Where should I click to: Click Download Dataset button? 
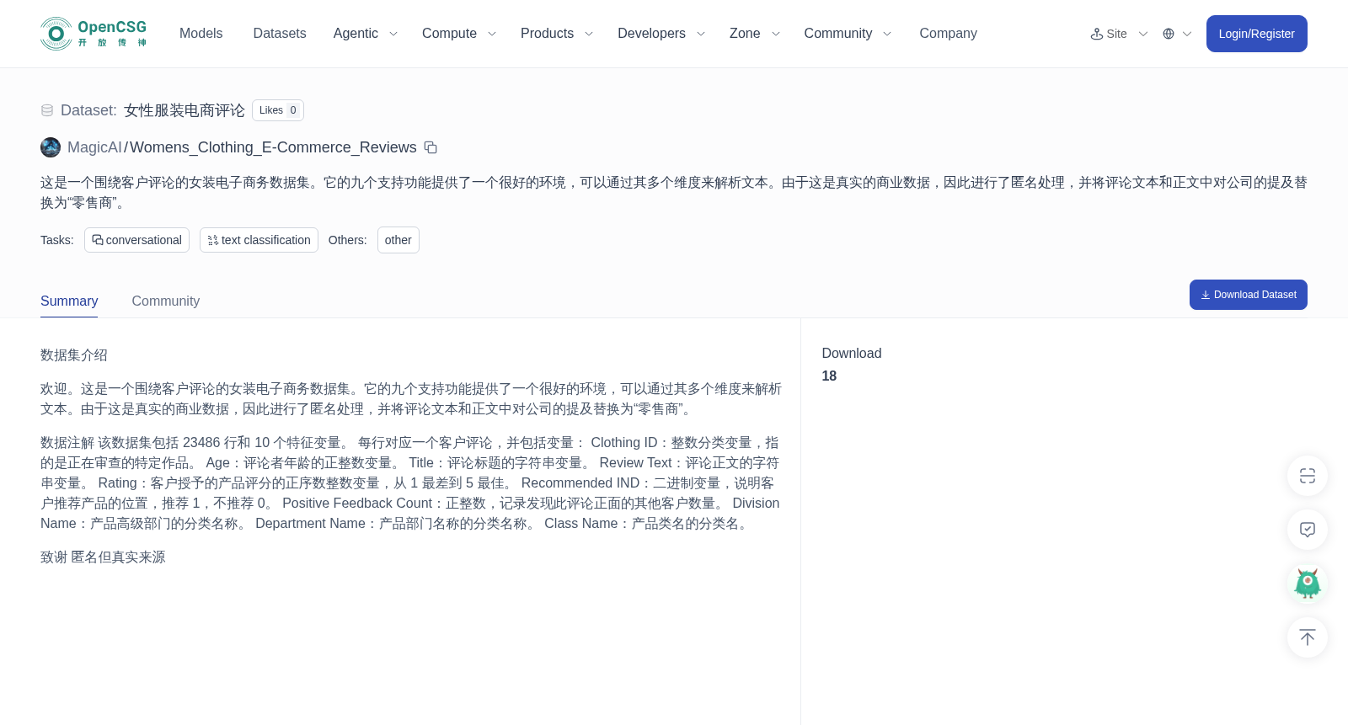(1249, 295)
